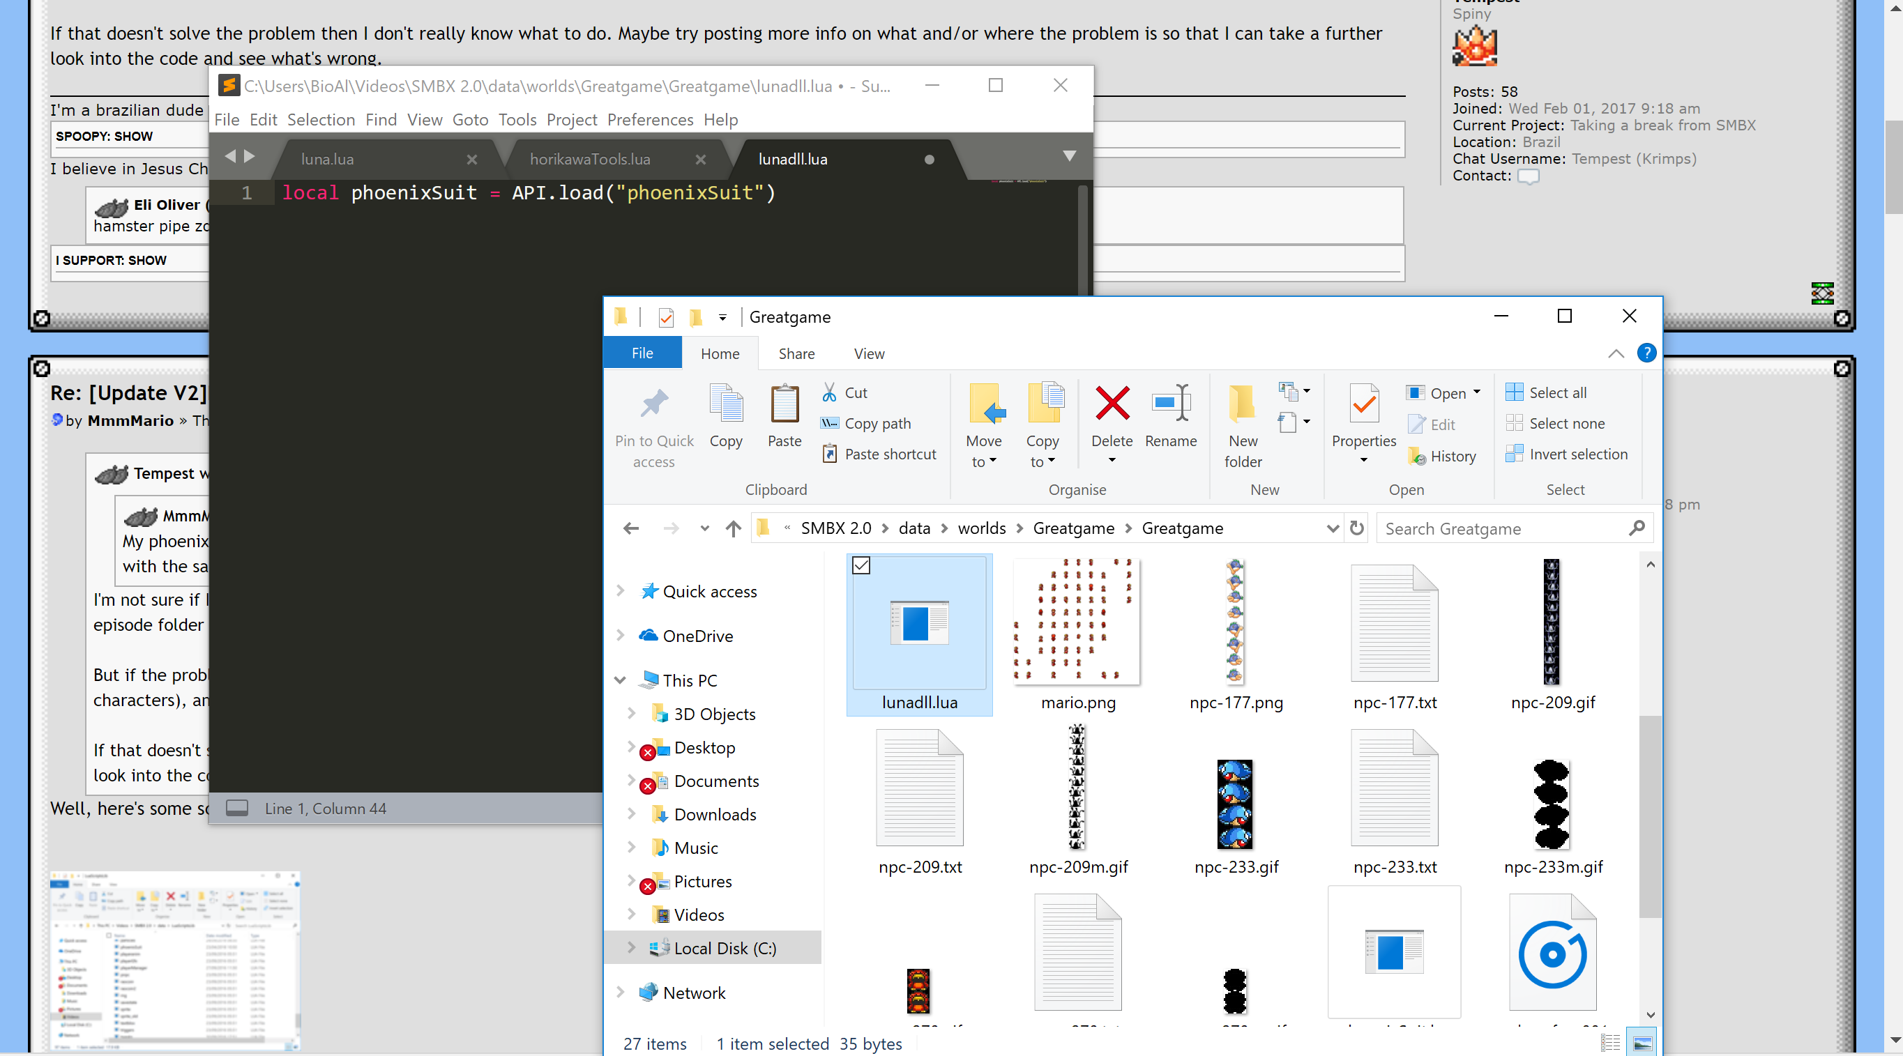This screenshot has height=1056, width=1903.
Task: Switch to details view layout
Action: click(1610, 1042)
